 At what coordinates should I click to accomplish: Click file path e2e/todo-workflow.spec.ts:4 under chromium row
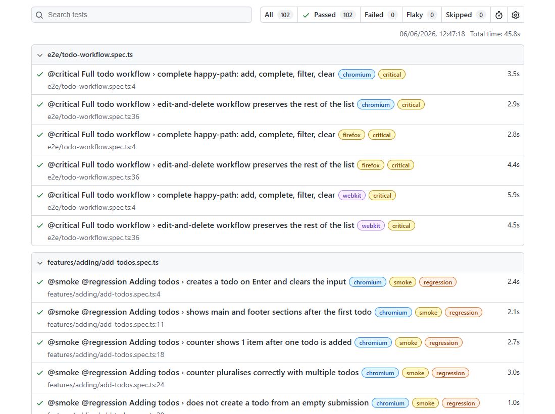tap(91, 86)
